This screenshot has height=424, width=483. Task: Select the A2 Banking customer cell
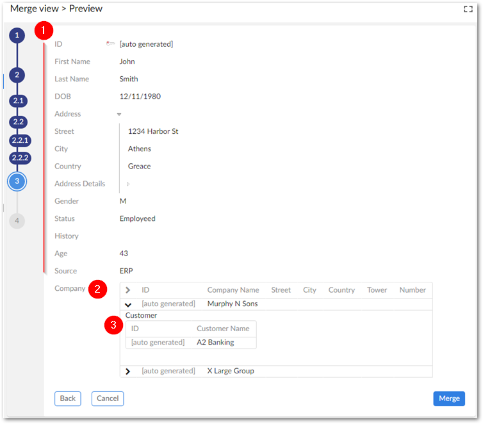(215, 343)
